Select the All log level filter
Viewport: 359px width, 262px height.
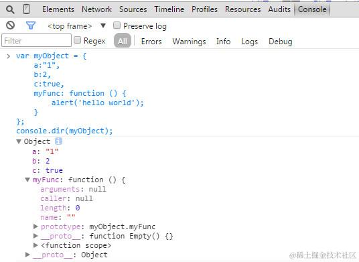click(x=123, y=41)
